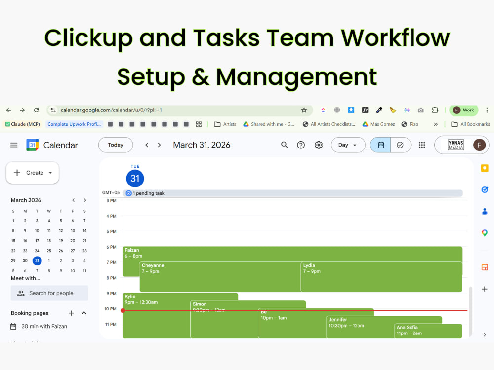The image size is (494, 370).
Task: Open Rizo bookmark
Action: [x=410, y=124]
